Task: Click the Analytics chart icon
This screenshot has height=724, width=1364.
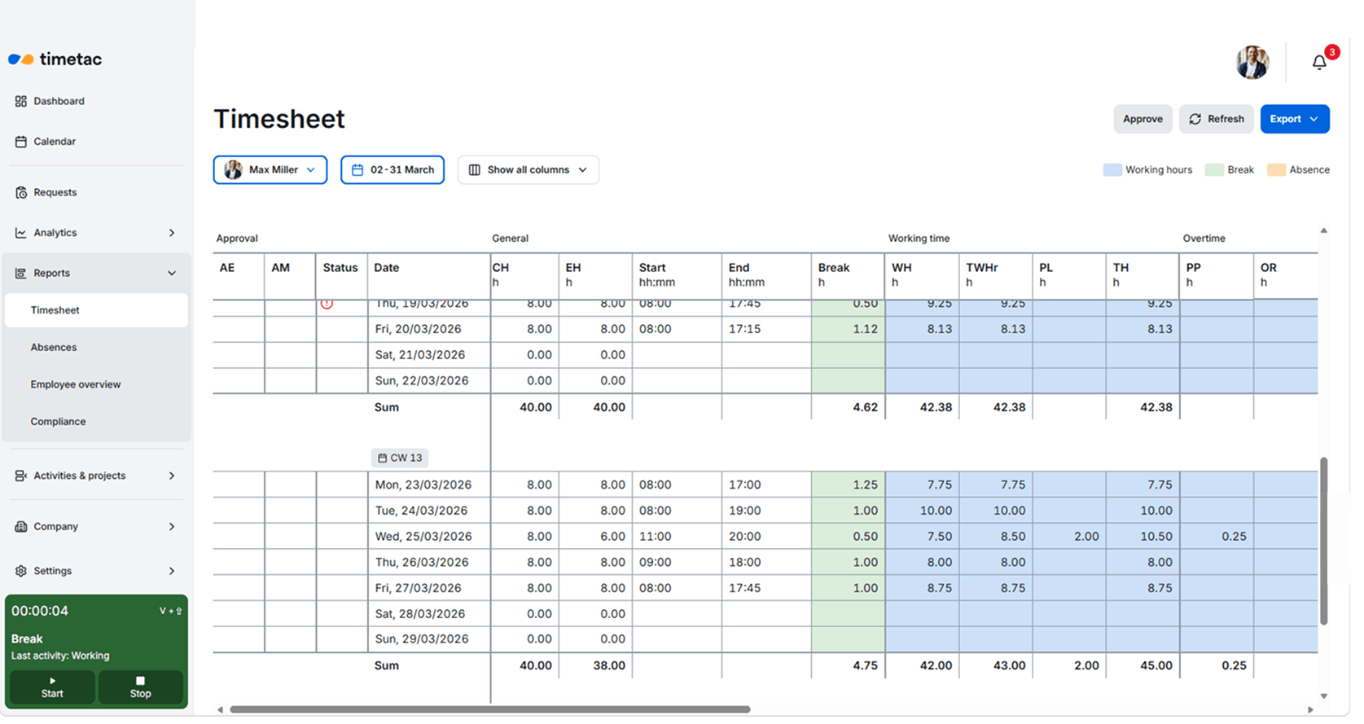Action: [x=21, y=233]
